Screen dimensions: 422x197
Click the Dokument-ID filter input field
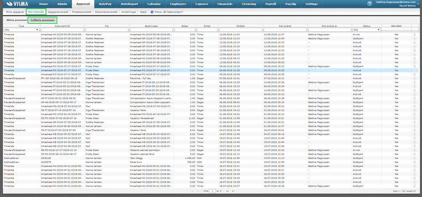[x=62, y=30]
